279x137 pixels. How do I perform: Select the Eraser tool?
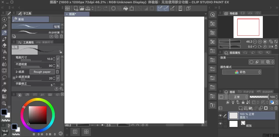pyautogui.click(x=4, y=45)
